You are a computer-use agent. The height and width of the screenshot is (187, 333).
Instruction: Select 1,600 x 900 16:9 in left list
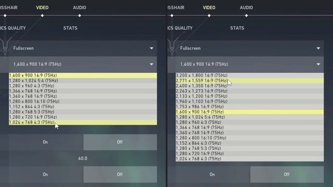point(83,75)
